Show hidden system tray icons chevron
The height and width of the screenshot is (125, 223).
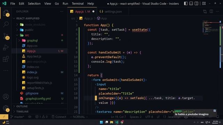coord(194,122)
